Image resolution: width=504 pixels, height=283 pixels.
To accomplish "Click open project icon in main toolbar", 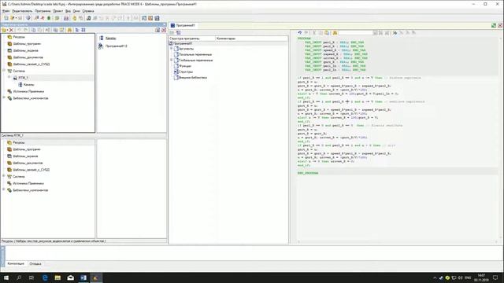I will click(13, 18).
